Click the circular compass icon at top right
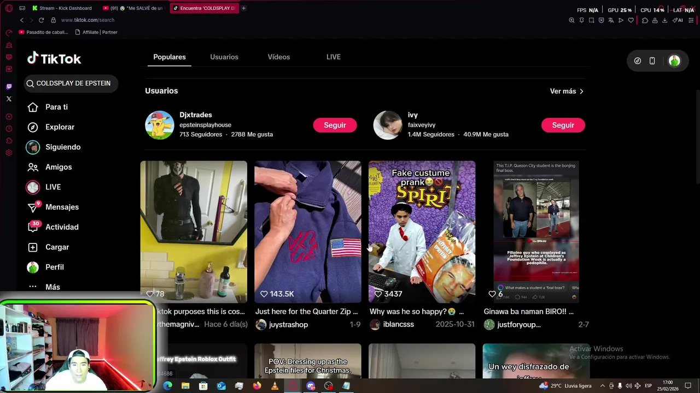 point(638,61)
